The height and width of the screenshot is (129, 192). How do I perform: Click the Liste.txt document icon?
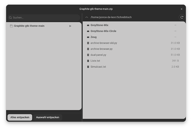point(88,61)
